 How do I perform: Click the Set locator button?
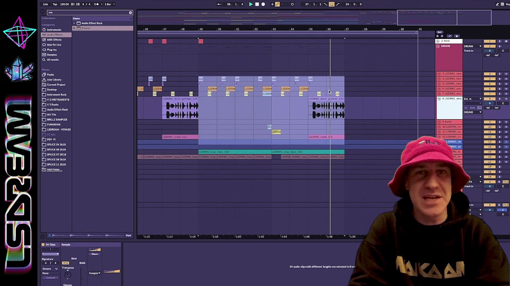[439, 32]
